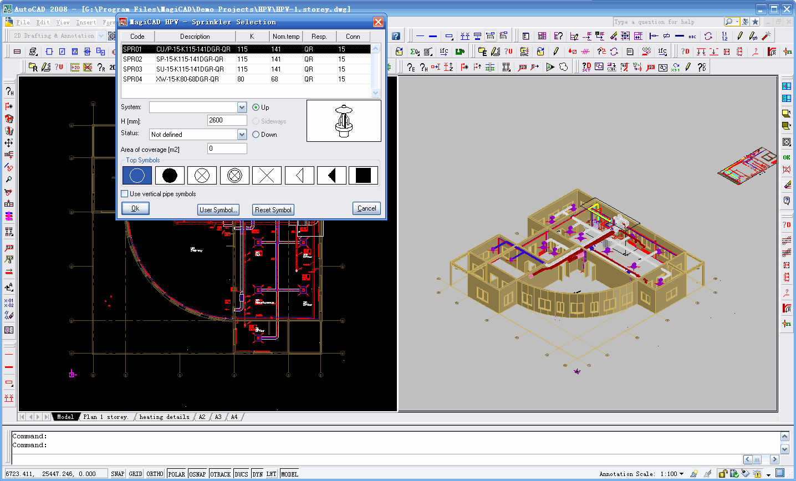Click the ABC text toolbar icon

pos(692,36)
